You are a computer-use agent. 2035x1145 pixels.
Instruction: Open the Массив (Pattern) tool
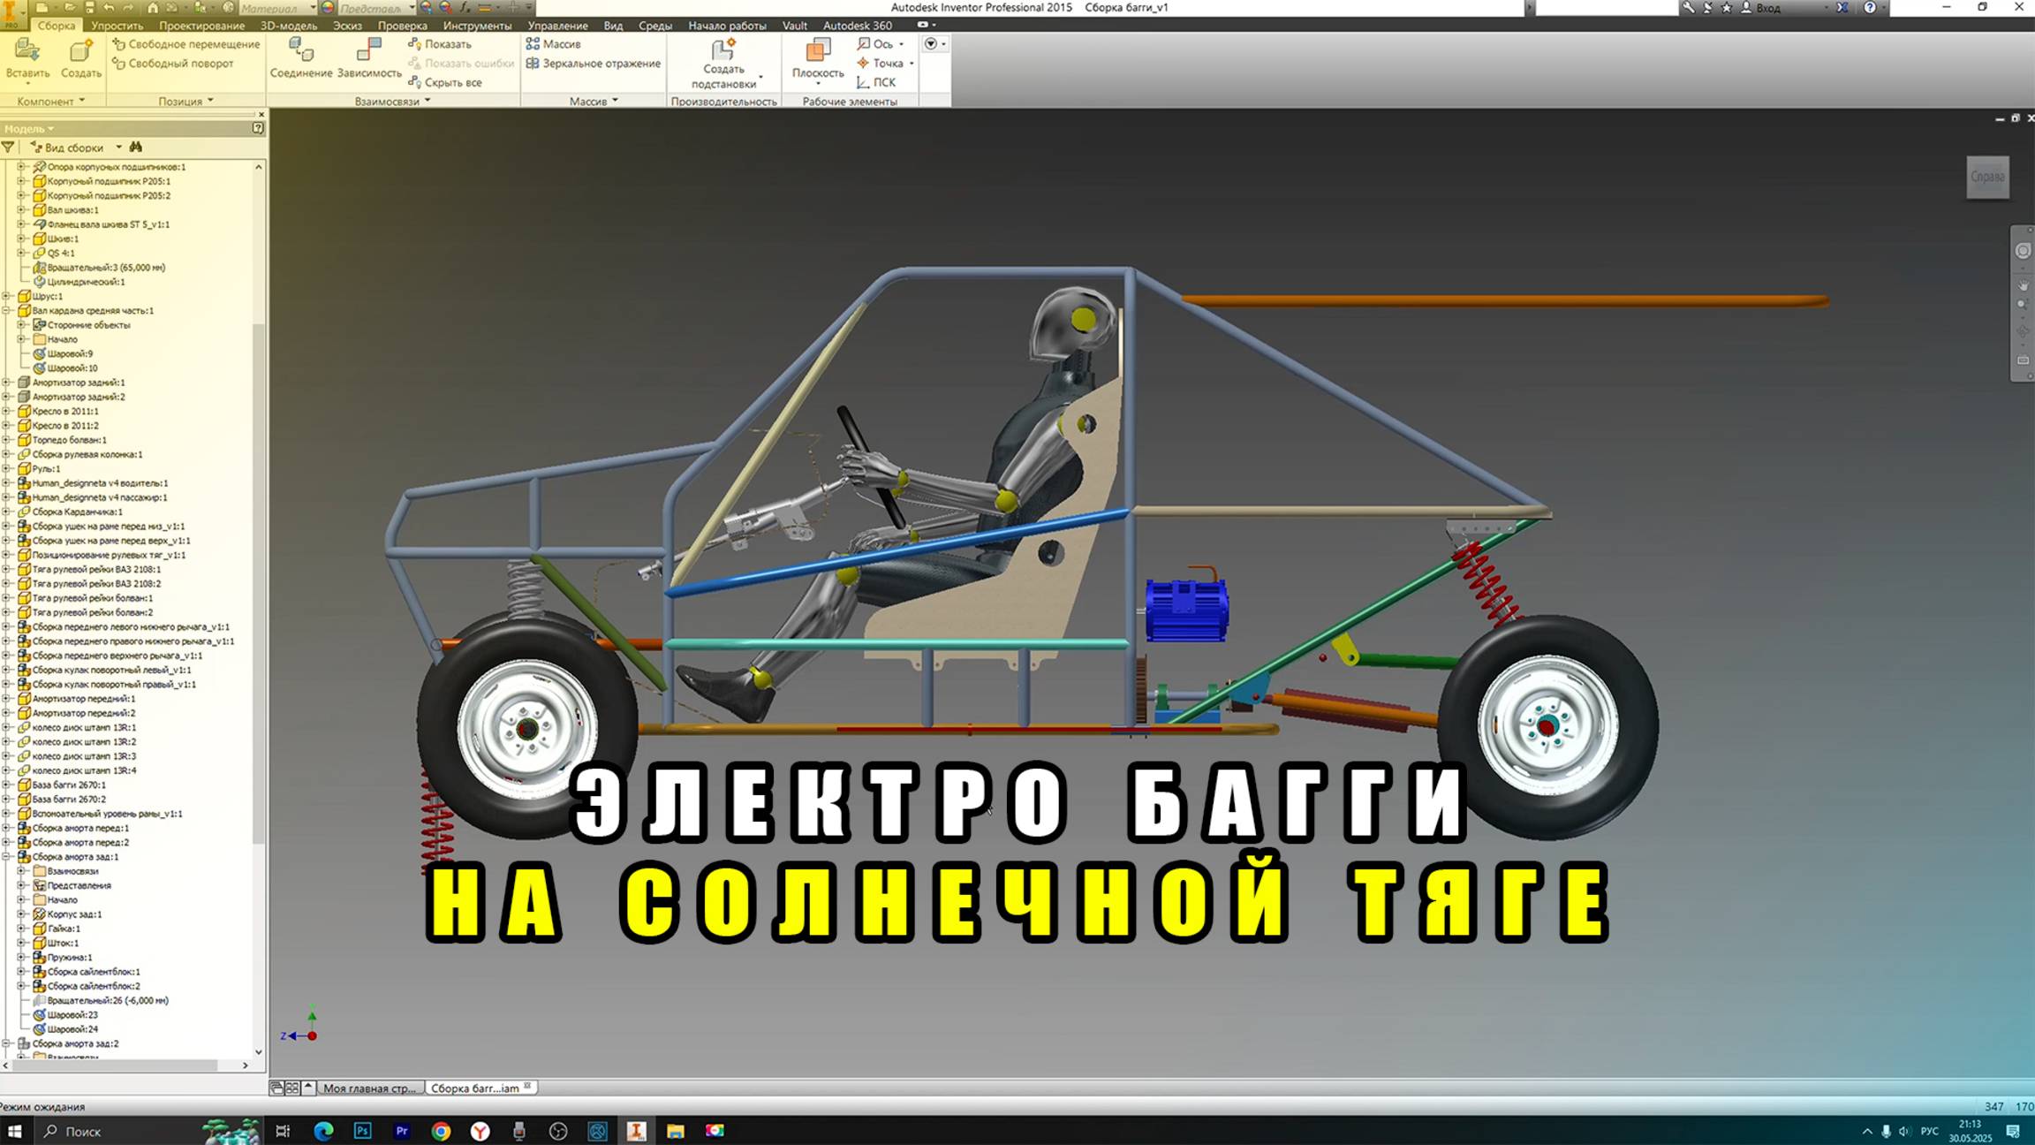click(x=554, y=42)
